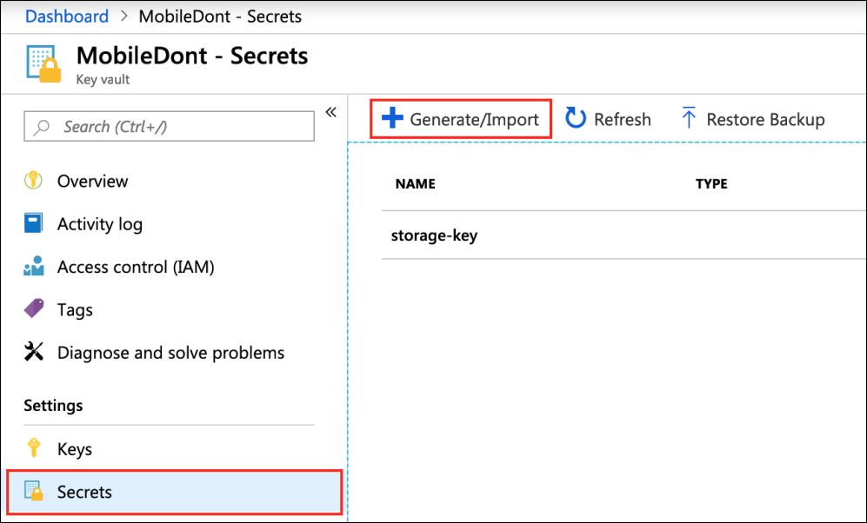
Task: Click the Key vault subtitle text
Action: (103, 80)
